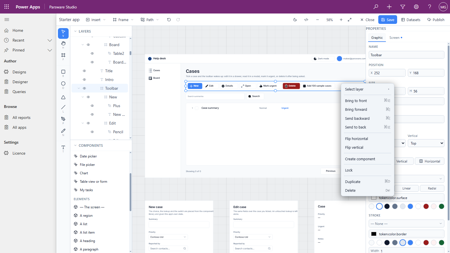
Task: Expand the Pinned nav section
Action: pos(50,50)
